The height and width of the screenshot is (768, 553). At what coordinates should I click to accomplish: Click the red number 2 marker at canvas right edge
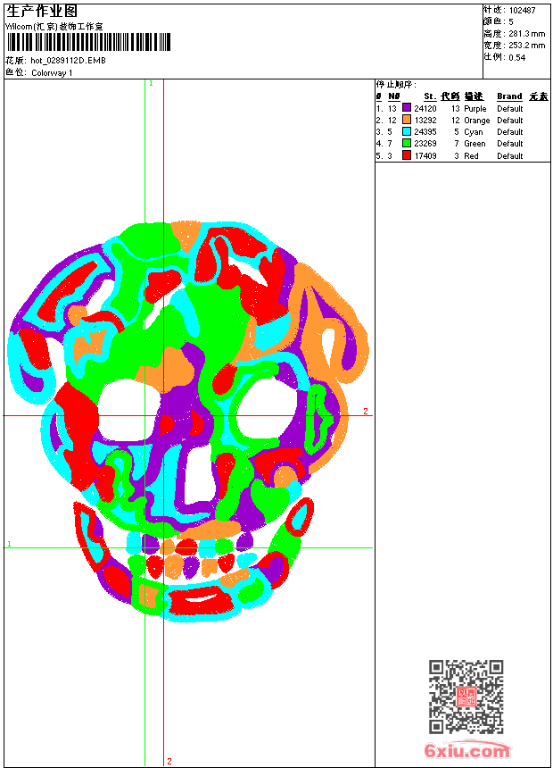click(x=365, y=411)
